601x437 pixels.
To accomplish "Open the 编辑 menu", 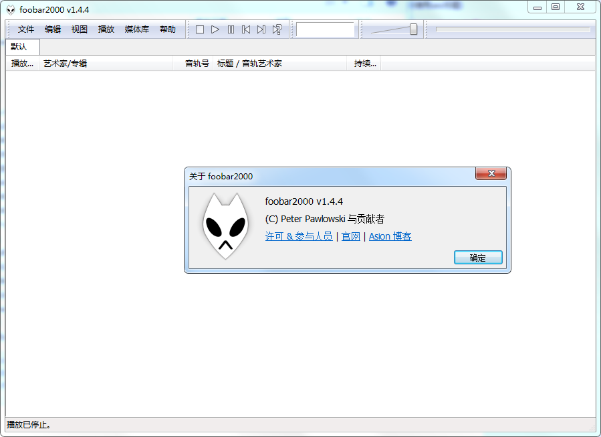I will [53, 29].
